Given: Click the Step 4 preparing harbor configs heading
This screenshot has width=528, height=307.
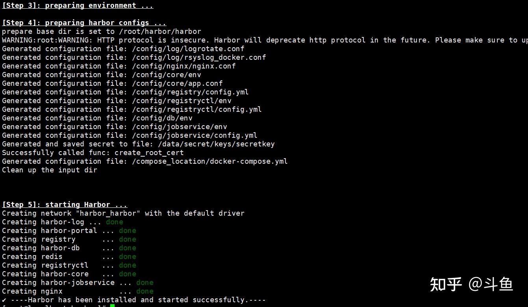Looking at the screenshot, I should click(84, 23).
